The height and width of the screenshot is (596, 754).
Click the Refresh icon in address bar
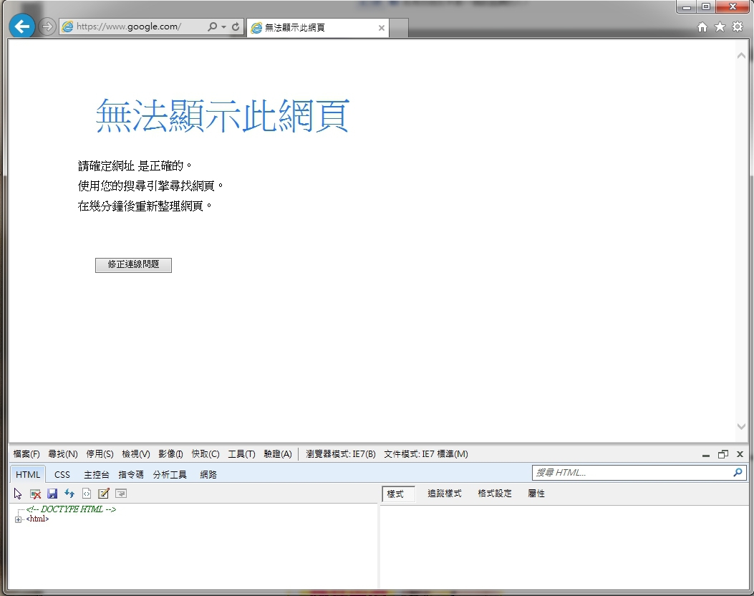(236, 27)
